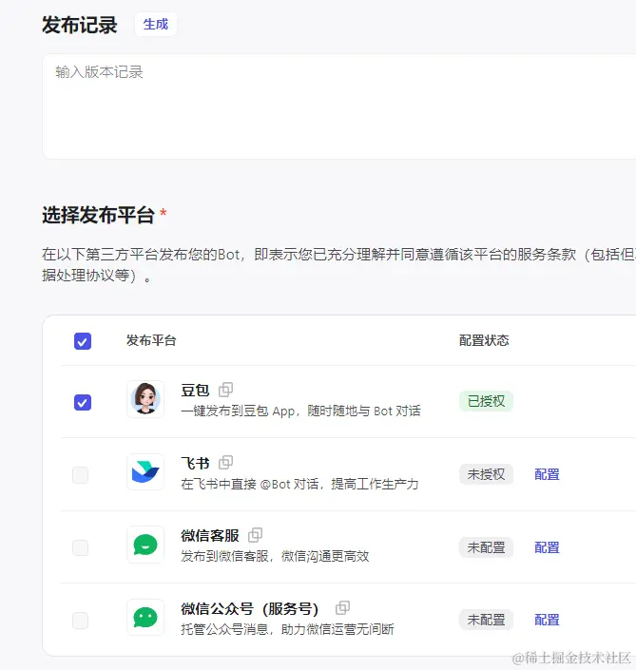Check the 微信客服 platform checkbox
Viewport: 636px width, 670px height.
(x=81, y=547)
